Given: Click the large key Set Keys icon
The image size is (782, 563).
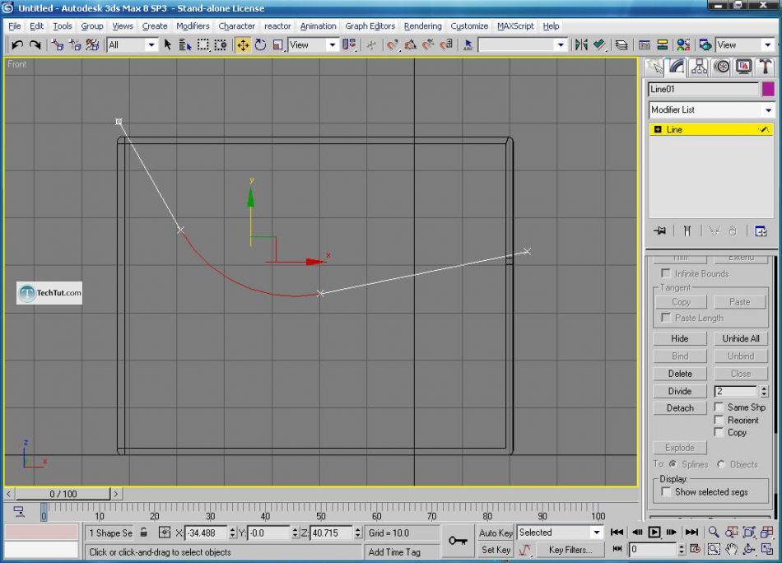Looking at the screenshot, I should (x=458, y=541).
